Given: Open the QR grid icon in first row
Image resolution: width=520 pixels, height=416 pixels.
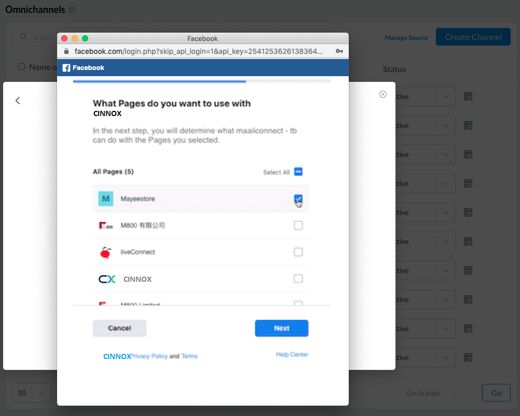Looking at the screenshot, I should coord(468,96).
